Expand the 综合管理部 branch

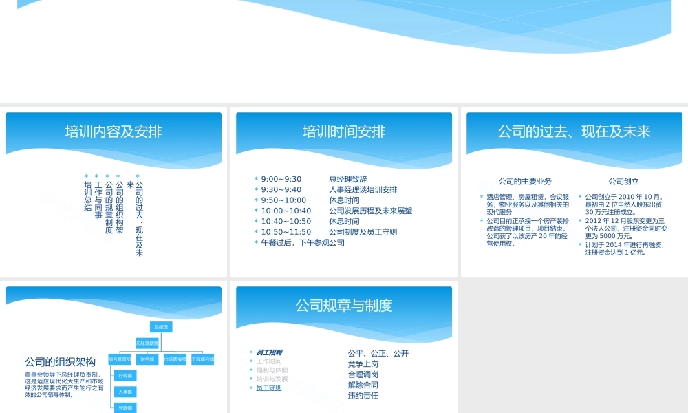tap(118, 359)
